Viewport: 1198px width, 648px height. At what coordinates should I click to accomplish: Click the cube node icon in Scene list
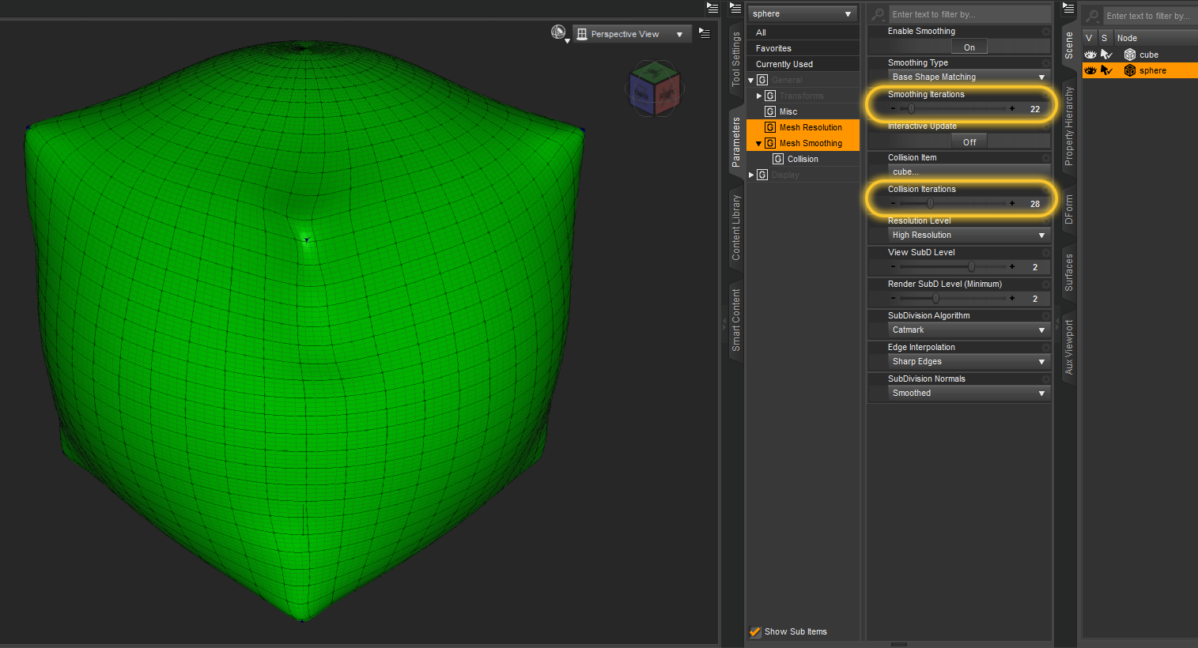[1130, 55]
